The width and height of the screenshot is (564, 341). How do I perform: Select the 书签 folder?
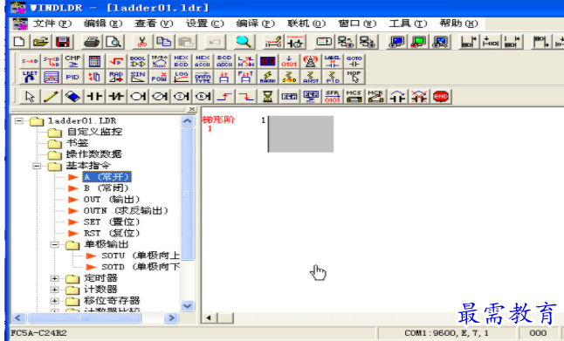tap(78, 143)
